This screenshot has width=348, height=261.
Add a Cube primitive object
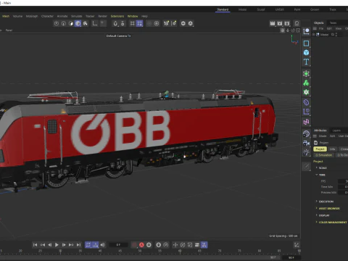tap(306, 52)
